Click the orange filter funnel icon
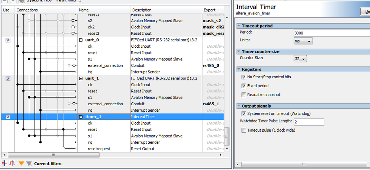Image resolution: width=370 pixels, height=170 pixels. point(22,163)
